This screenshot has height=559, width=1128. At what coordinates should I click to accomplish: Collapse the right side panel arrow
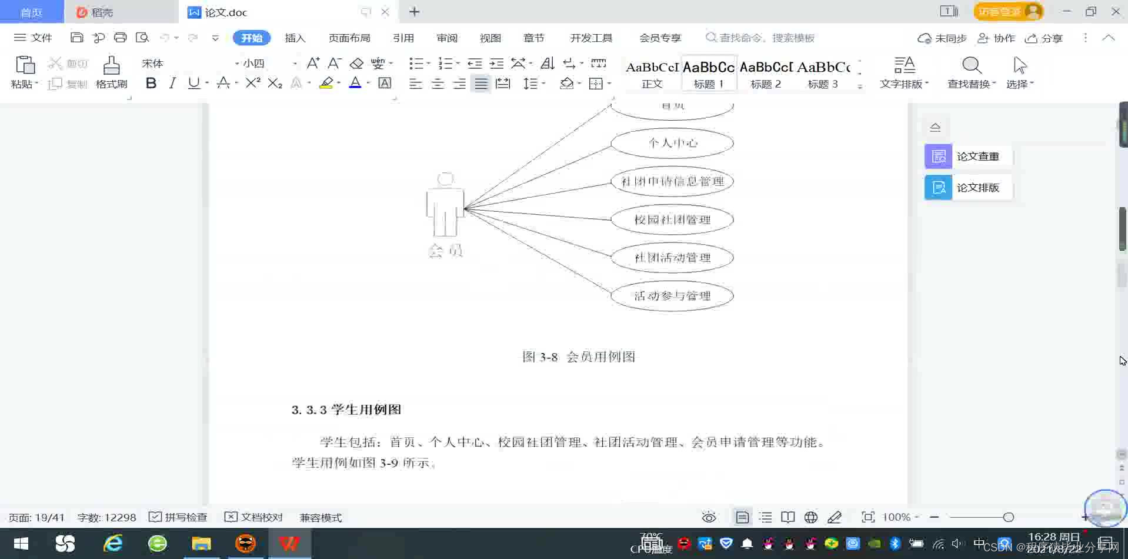point(935,127)
